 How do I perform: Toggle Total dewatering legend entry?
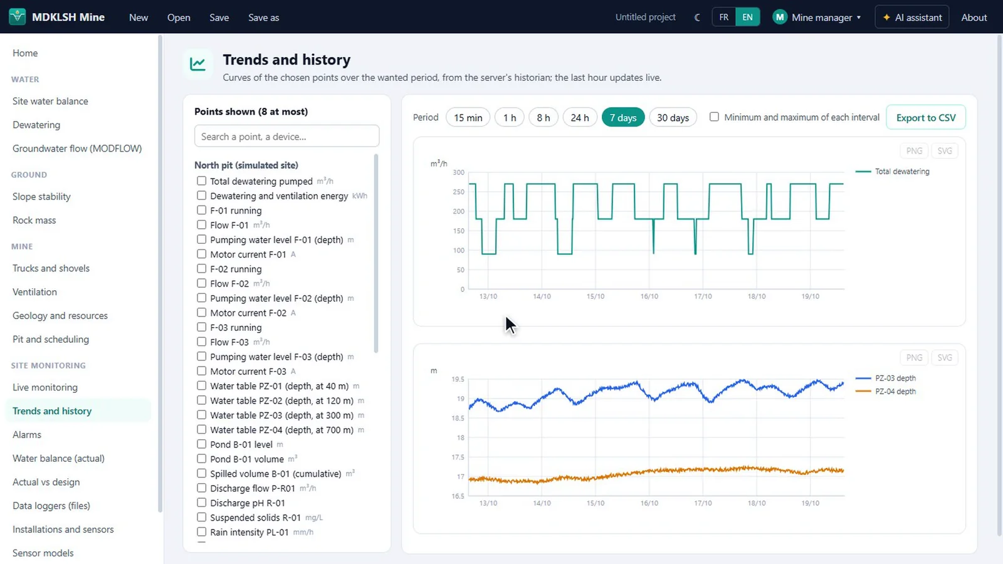coord(893,171)
